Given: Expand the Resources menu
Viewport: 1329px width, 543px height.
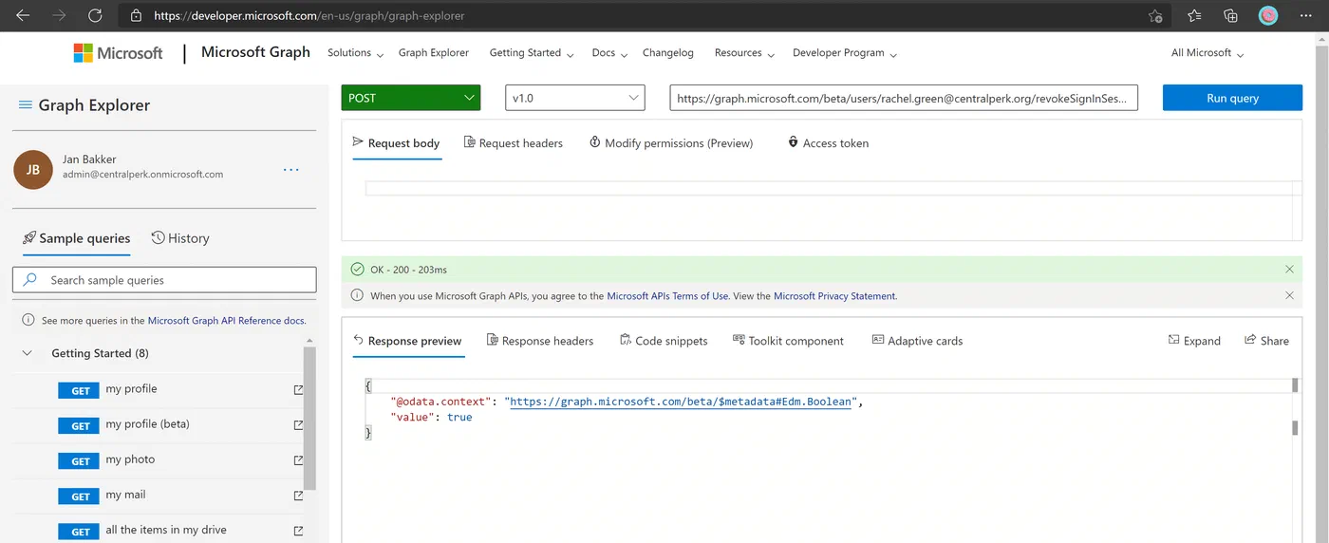Looking at the screenshot, I should [745, 53].
